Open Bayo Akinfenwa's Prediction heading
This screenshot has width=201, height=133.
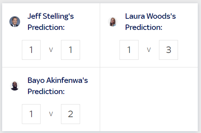point(58,86)
